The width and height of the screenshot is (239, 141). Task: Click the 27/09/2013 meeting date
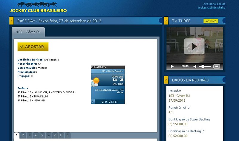pyautogui.click(x=177, y=100)
